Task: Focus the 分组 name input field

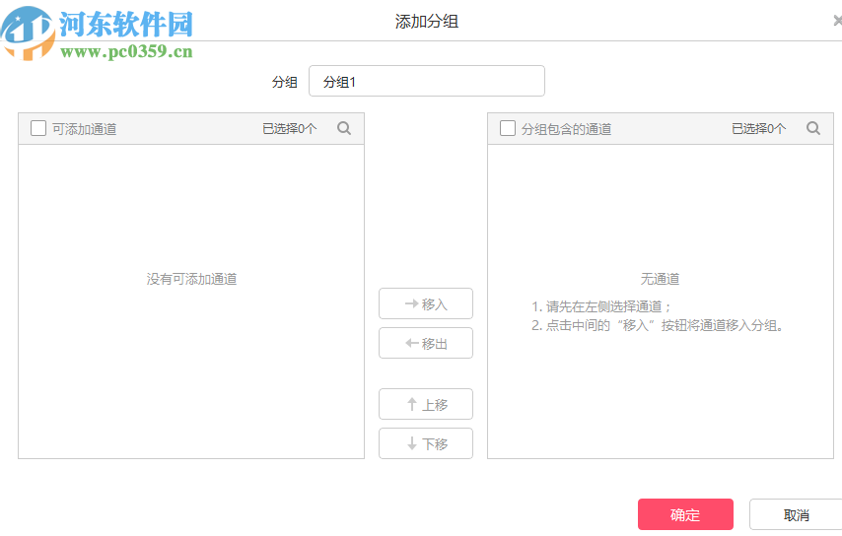Action: 427,81
